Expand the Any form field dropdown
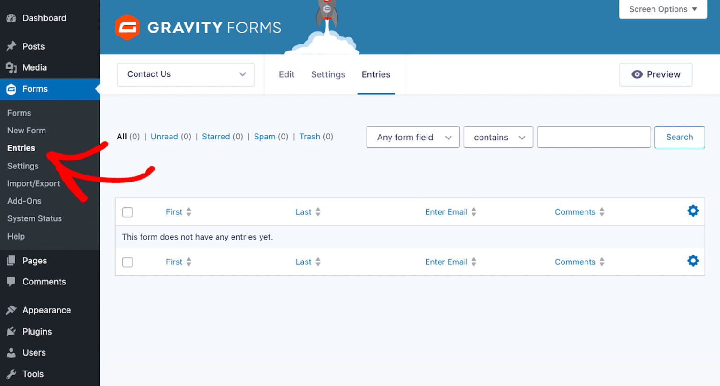The height and width of the screenshot is (386, 720). 412,137
